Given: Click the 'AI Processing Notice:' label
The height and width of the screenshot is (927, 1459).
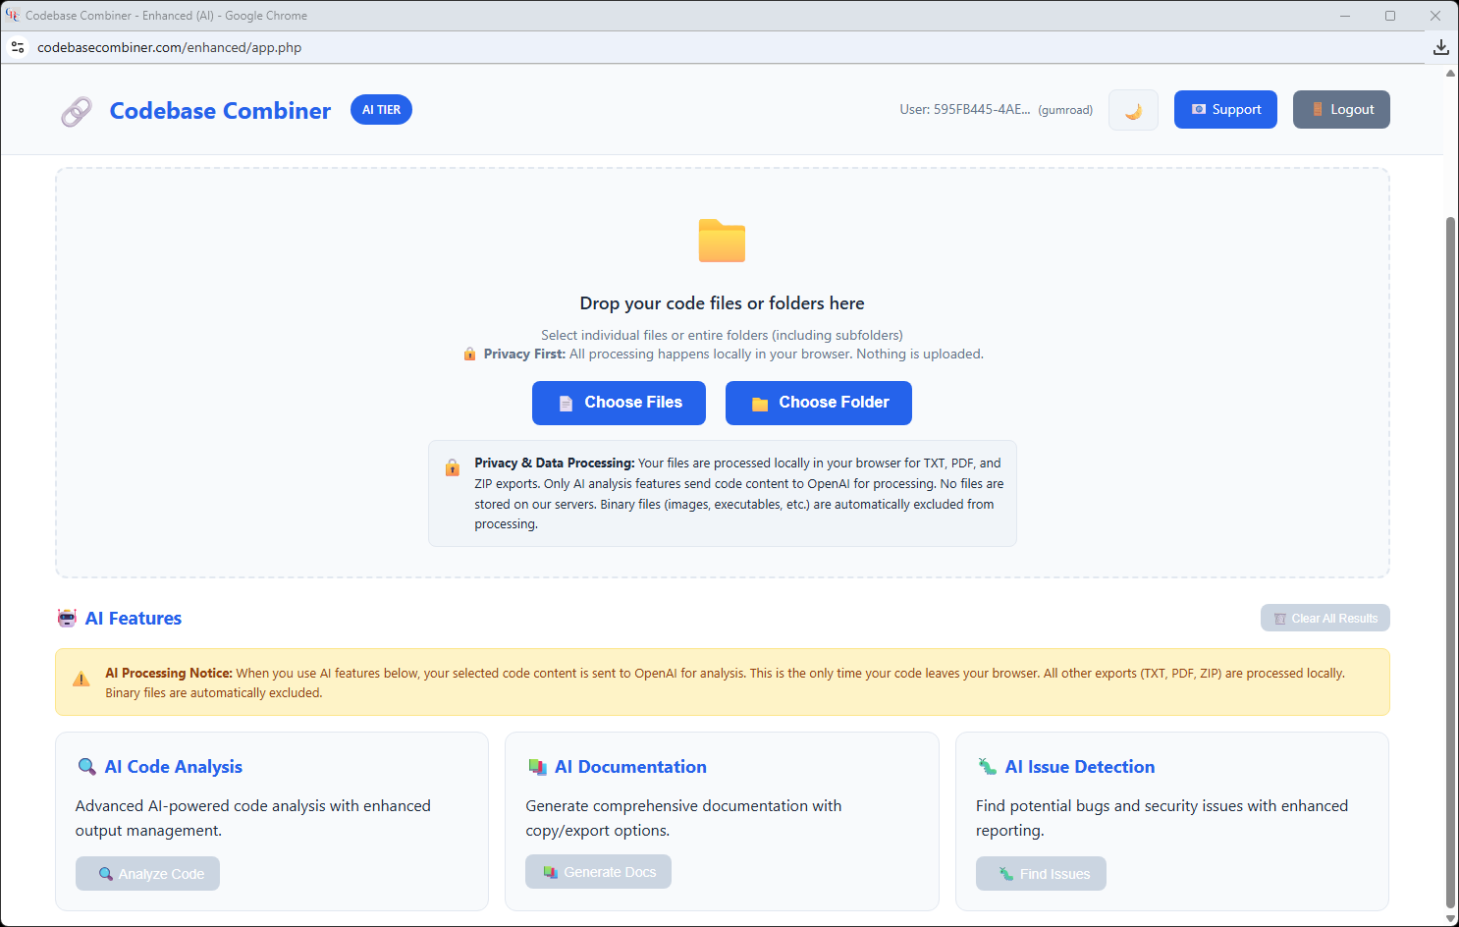Looking at the screenshot, I should point(169,673).
